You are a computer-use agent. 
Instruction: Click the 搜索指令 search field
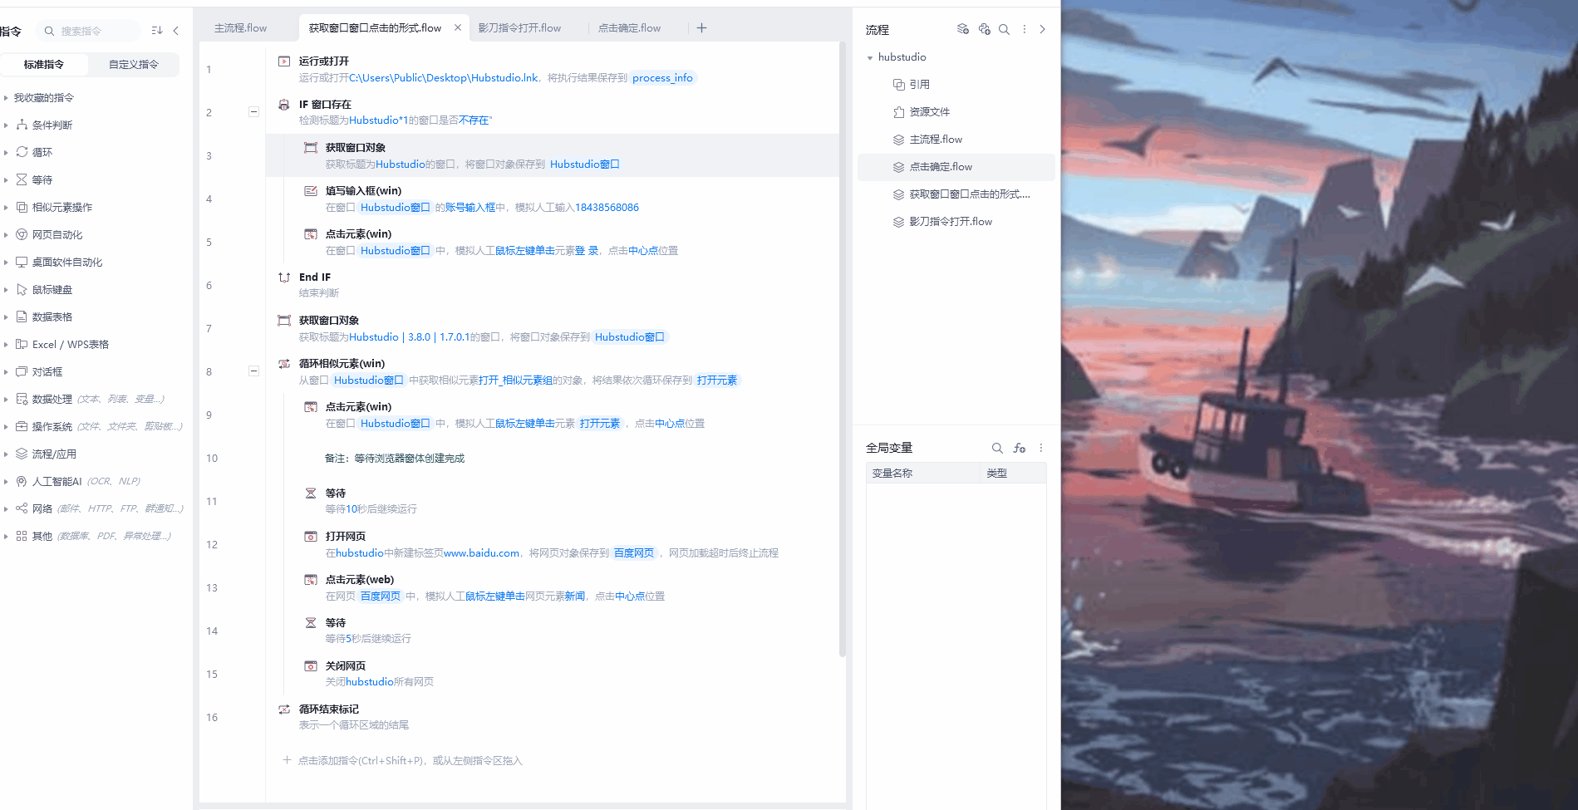pyautogui.click(x=91, y=31)
